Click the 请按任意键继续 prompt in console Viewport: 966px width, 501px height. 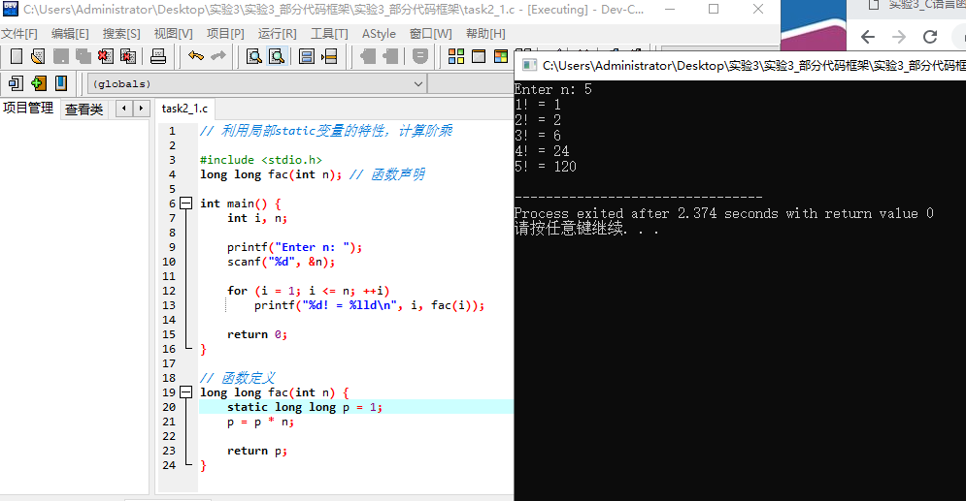586,230
